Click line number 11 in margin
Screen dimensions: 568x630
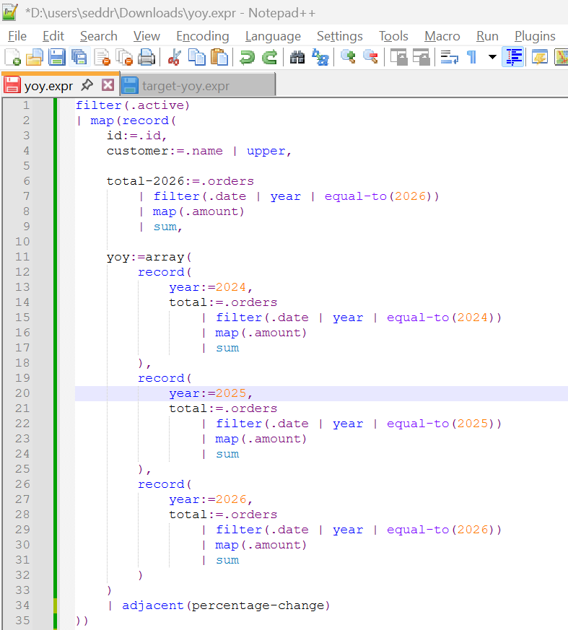[22, 257]
